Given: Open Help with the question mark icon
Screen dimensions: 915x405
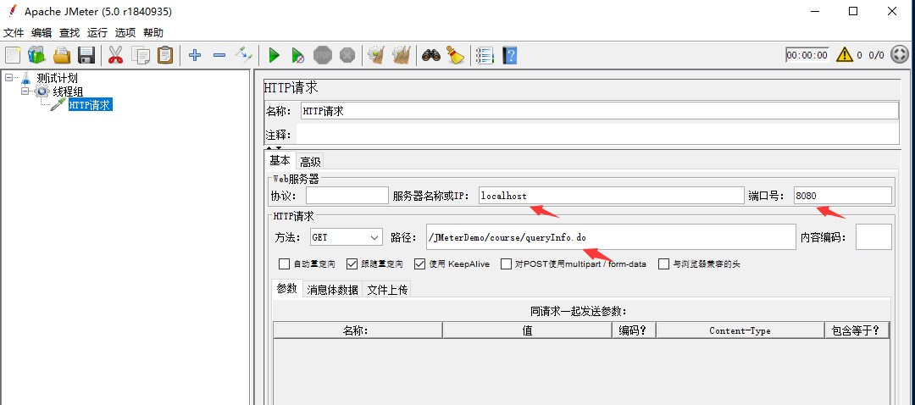Looking at the screenshot, I should [x=509, y=55].
